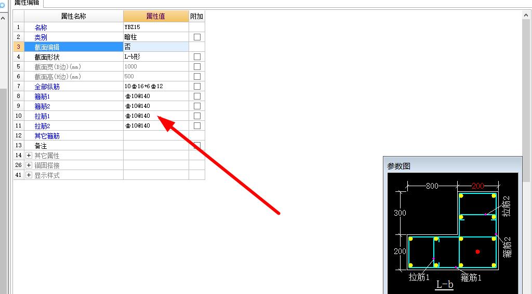Select the 拉筋1 property label

tap(42, 116)
